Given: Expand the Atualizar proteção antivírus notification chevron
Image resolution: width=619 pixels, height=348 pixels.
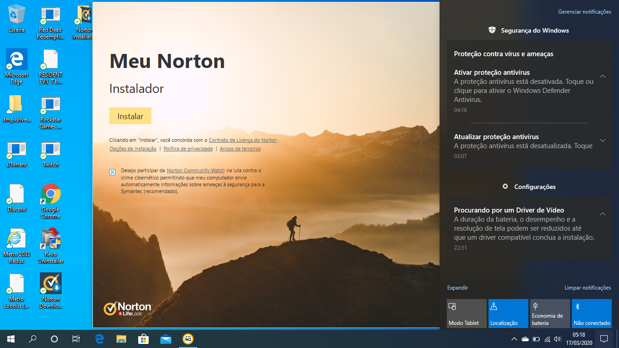Looking at the screenshot, I should click(x=603, y=140).
